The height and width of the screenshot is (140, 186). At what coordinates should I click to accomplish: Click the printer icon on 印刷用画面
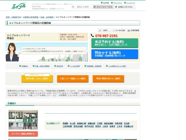(x=129, y=30)
